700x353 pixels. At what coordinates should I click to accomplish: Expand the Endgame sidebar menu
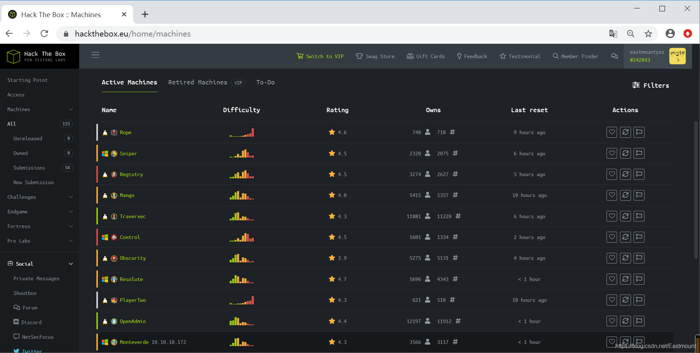[x=39, y=212]
